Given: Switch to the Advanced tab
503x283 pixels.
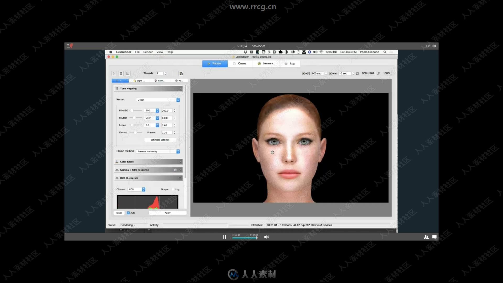Looking at the screenshot, I should coord(179,81).
